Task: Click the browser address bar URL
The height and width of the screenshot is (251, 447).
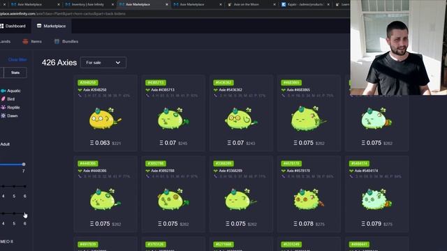Action: point(63,14)
